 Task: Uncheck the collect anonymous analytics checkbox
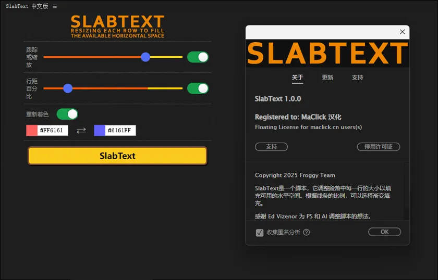tap(260, 233)
